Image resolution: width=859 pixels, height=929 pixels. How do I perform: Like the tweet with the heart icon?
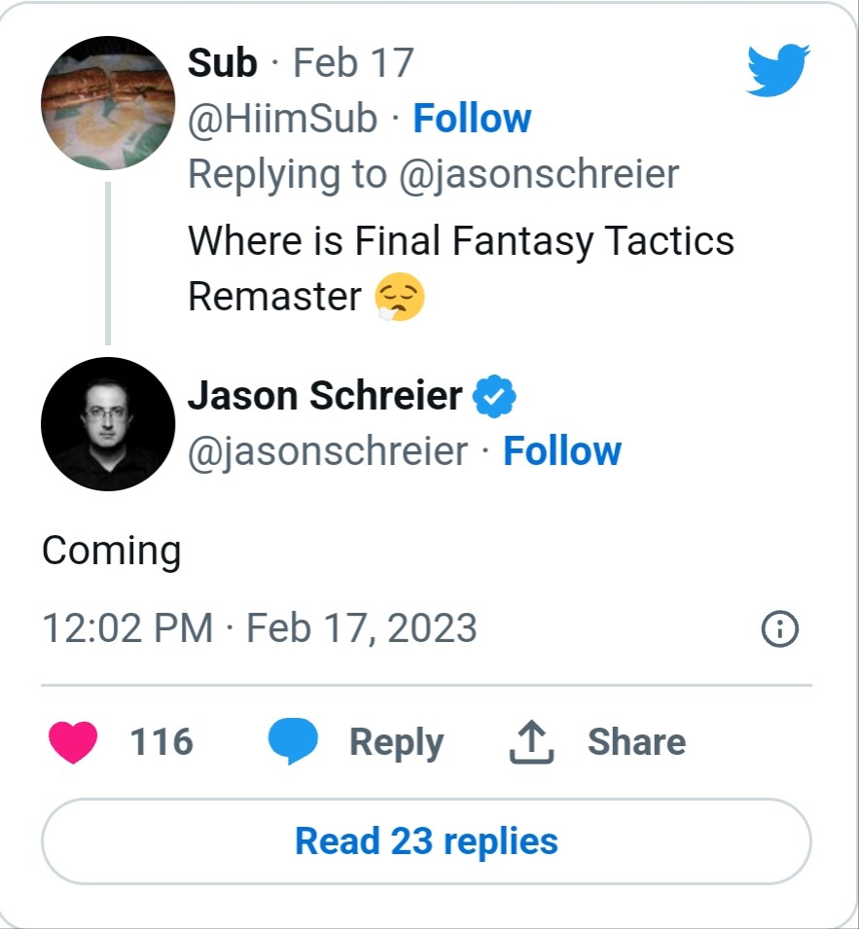73,742
